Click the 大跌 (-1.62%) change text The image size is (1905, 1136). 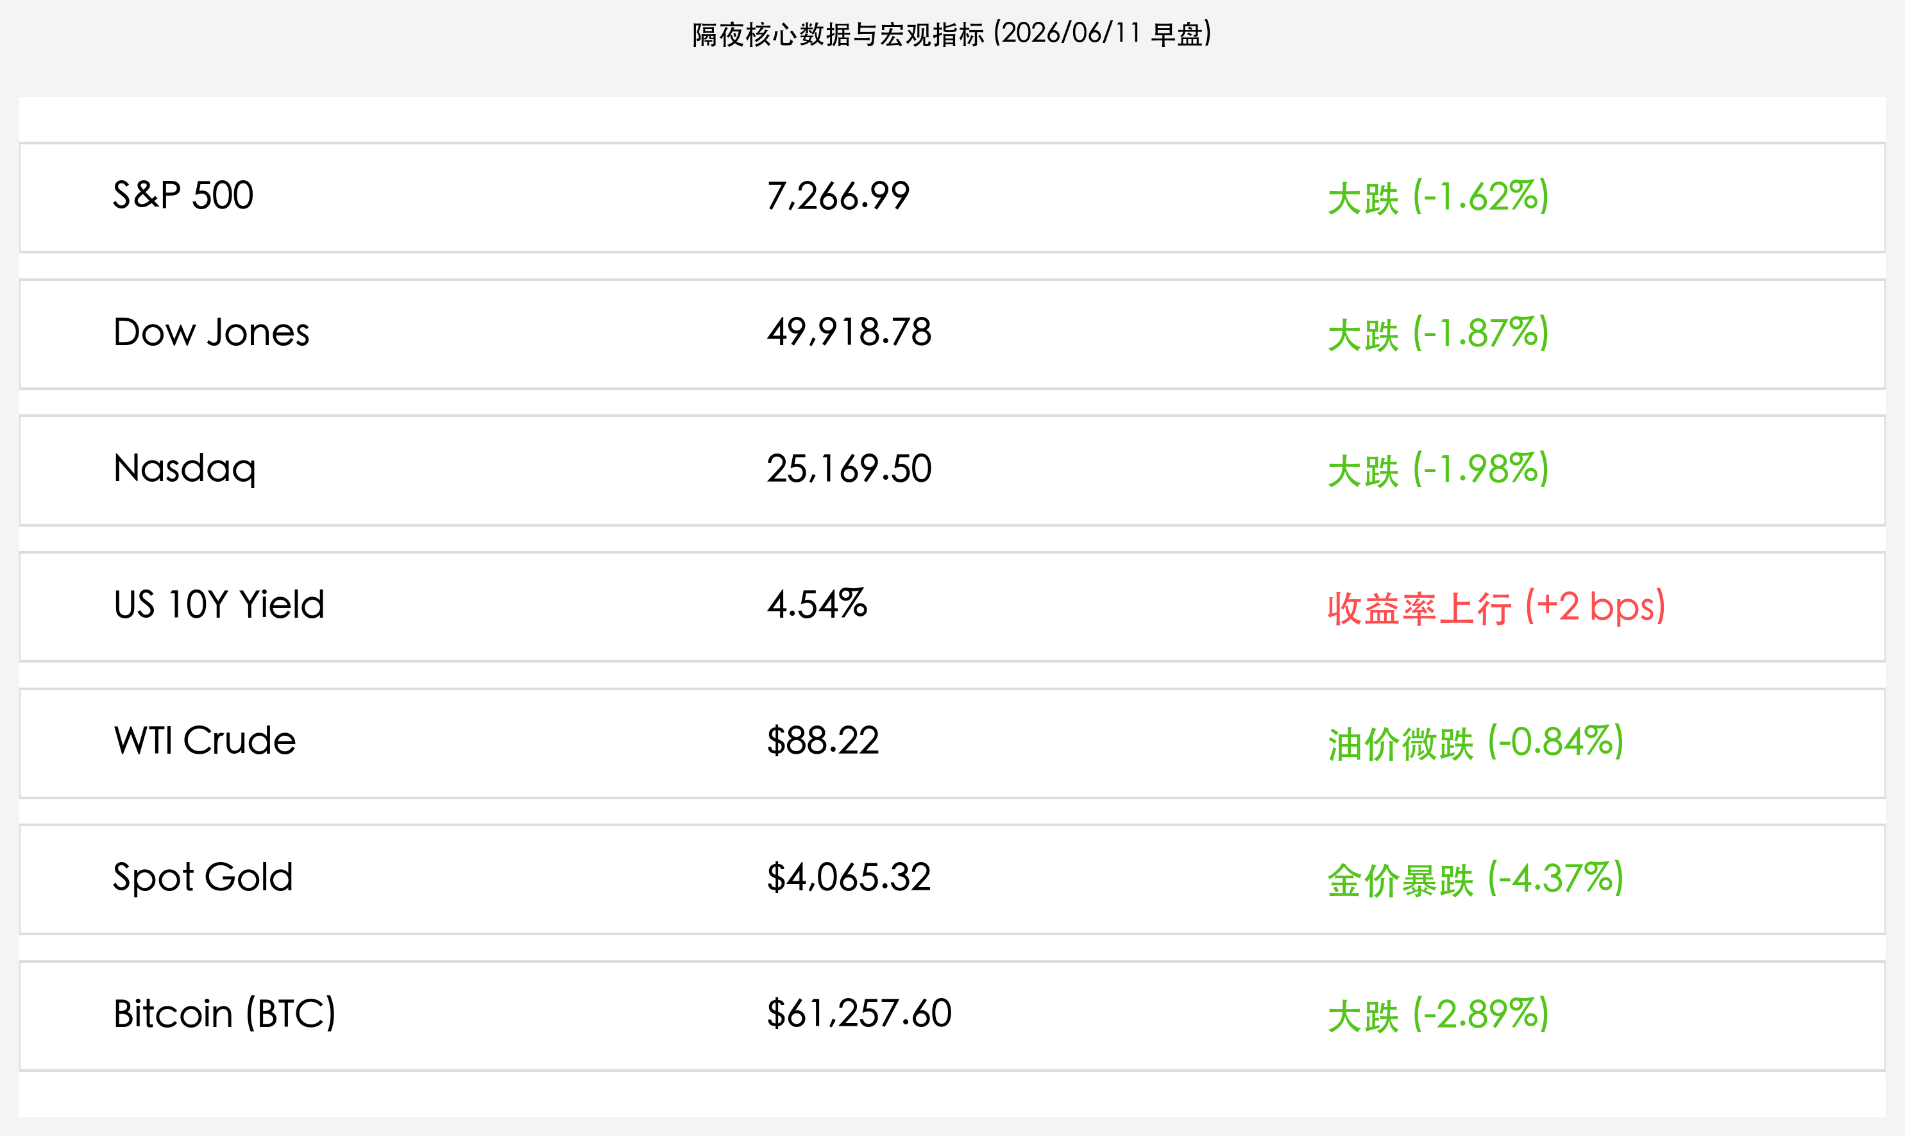coord(1438,198)
